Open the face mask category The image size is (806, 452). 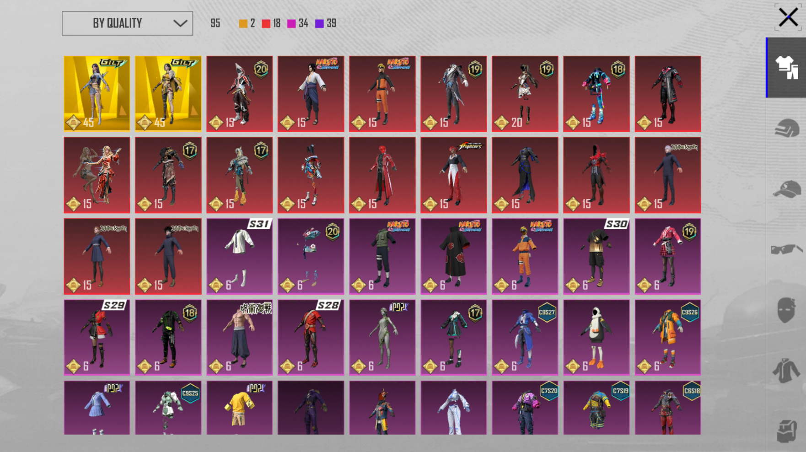pyautogui.click(x=786, y=310)
